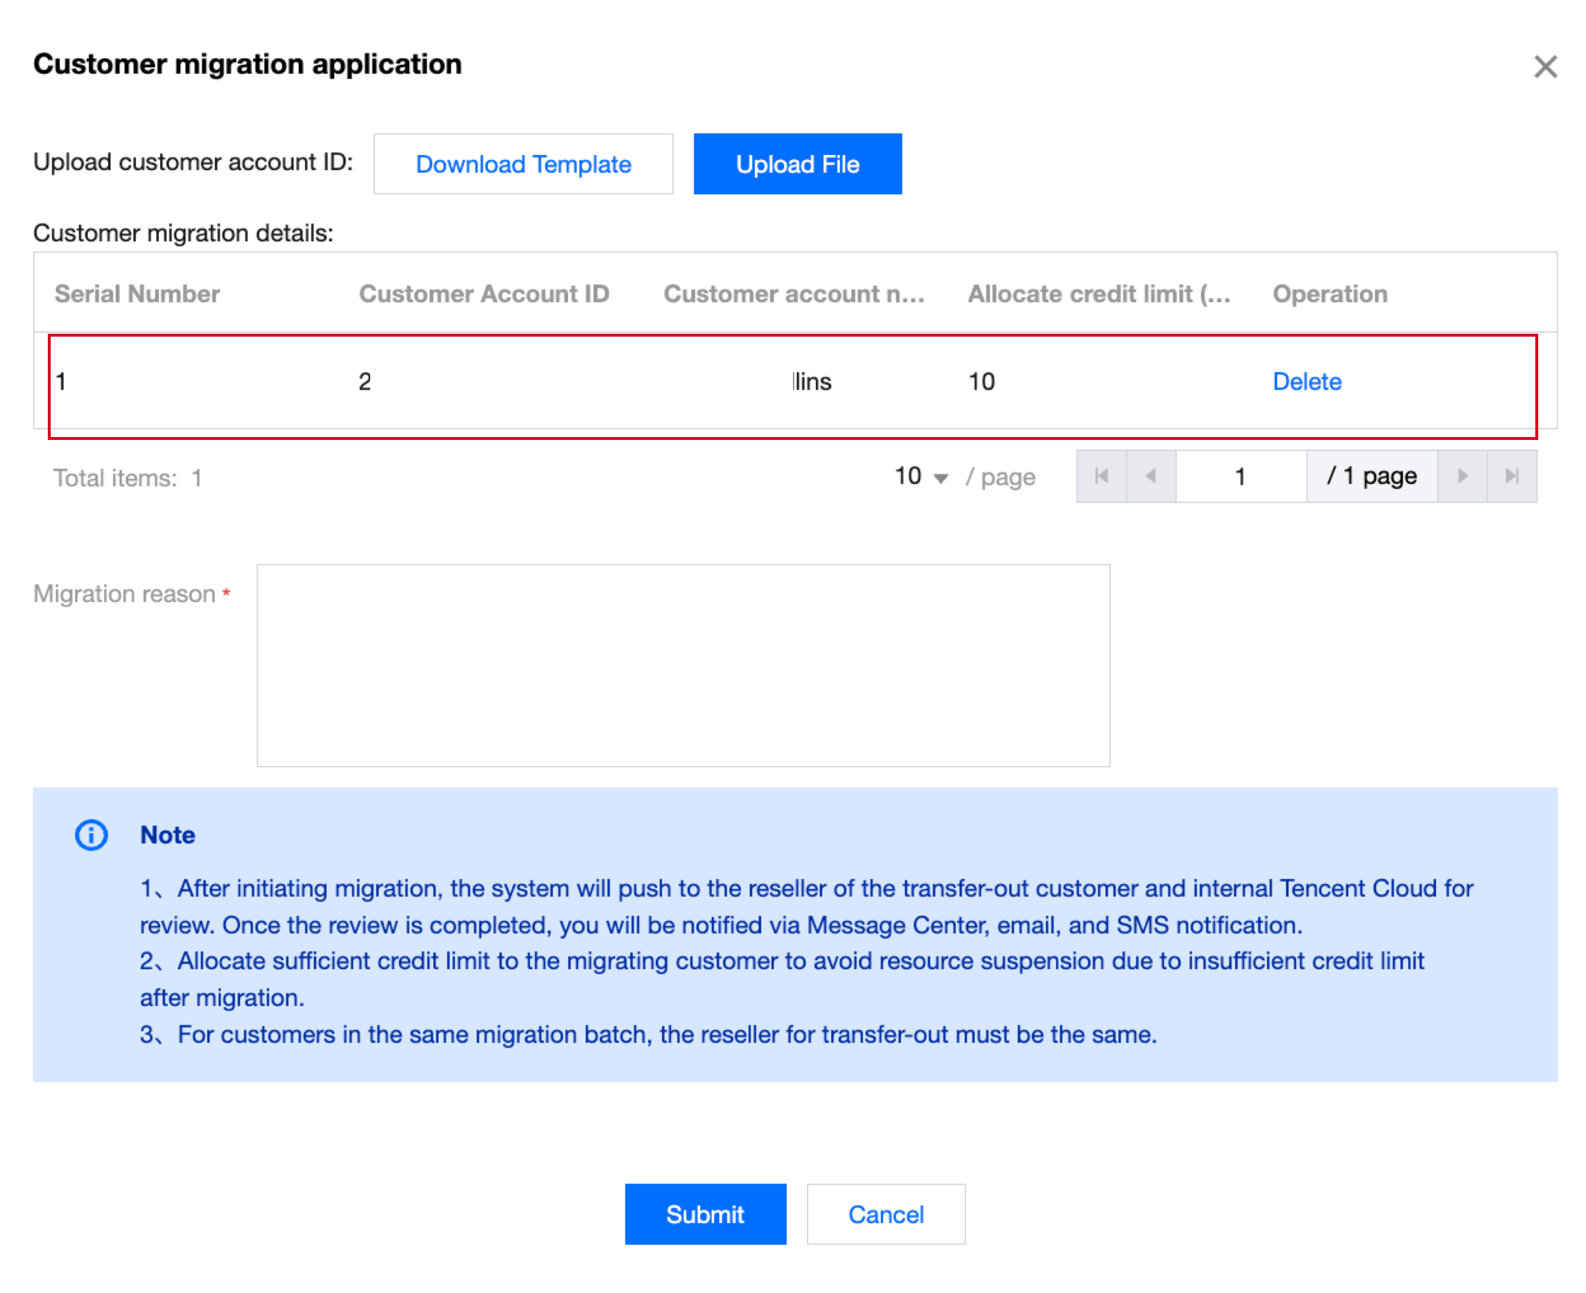This screenshot has width=1586, height=1293.
Task: Delete the first customer row
Action: (1306, 381)
